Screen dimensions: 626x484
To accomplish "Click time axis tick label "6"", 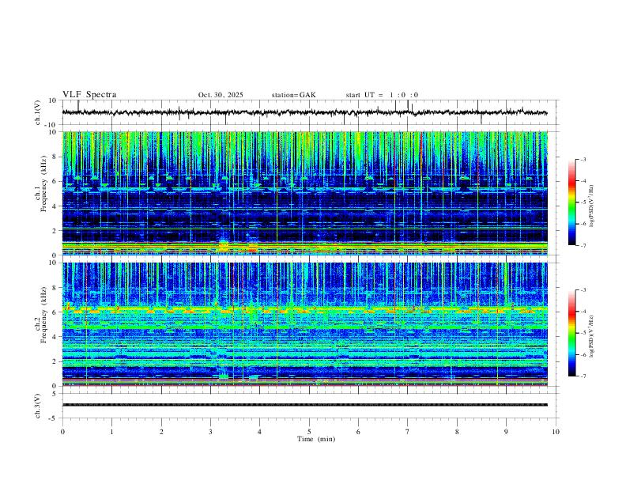I will point(359,432).
